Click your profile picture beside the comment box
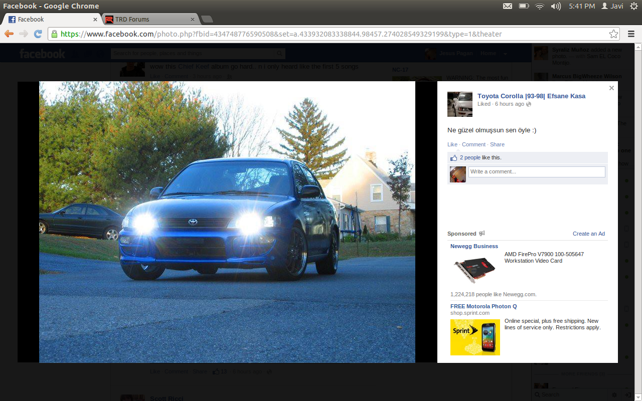 pos(458,174)
